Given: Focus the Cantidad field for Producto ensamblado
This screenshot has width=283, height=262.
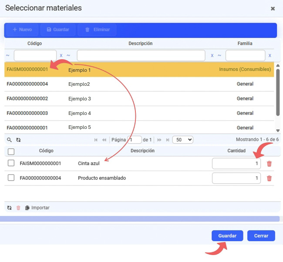Looking at the screenshot, I should (236, 178).
